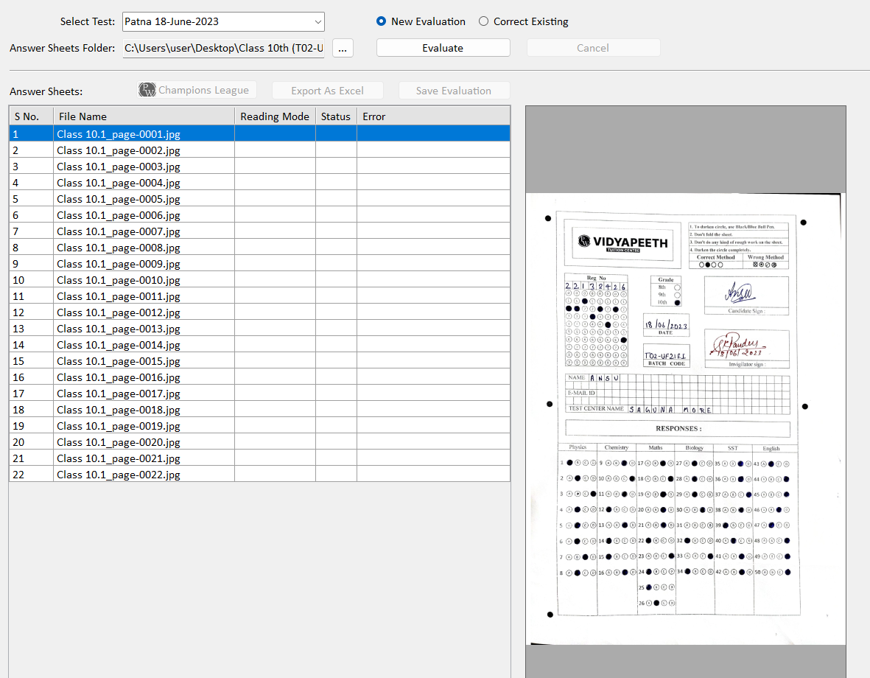Click the Status column header
The image size is (870, 678).
tap(336, 116)
